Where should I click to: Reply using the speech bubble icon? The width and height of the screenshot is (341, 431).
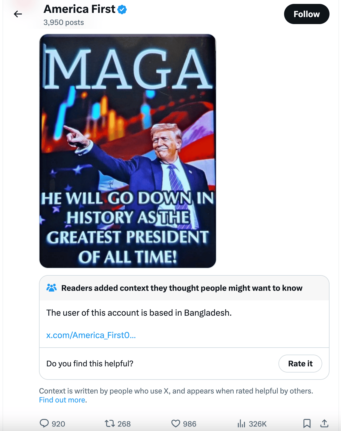44,423
